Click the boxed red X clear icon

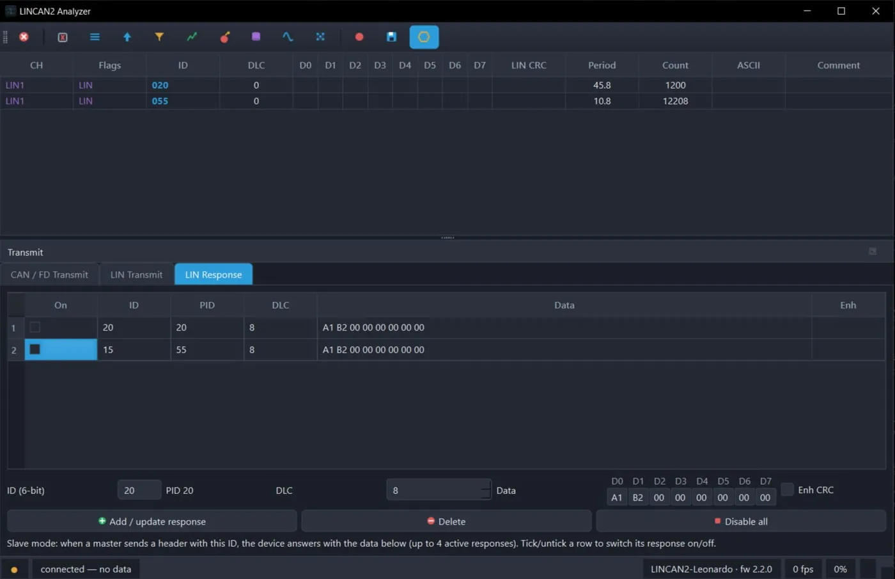click(63, 37)
